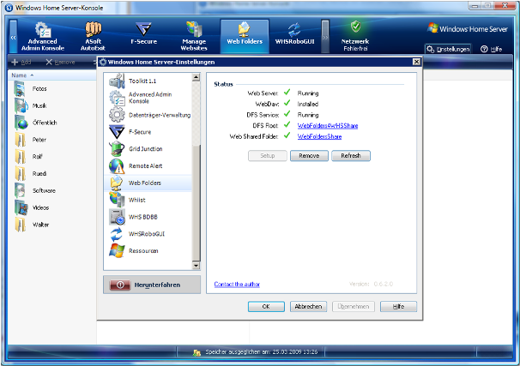Click the Remove button in Status panel
Viewport: 520px width, 366px height.
click(x=309, y=156)
